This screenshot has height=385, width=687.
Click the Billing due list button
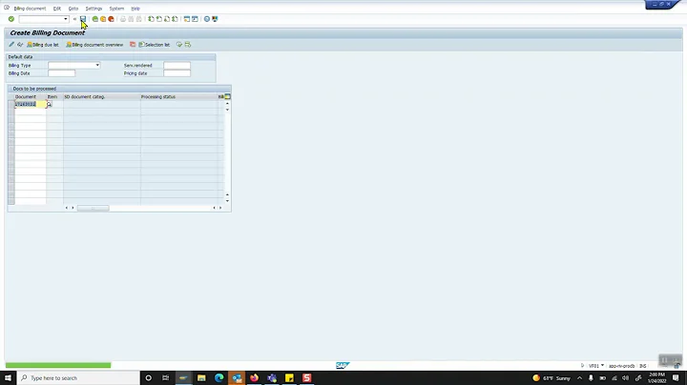(43, 45)
